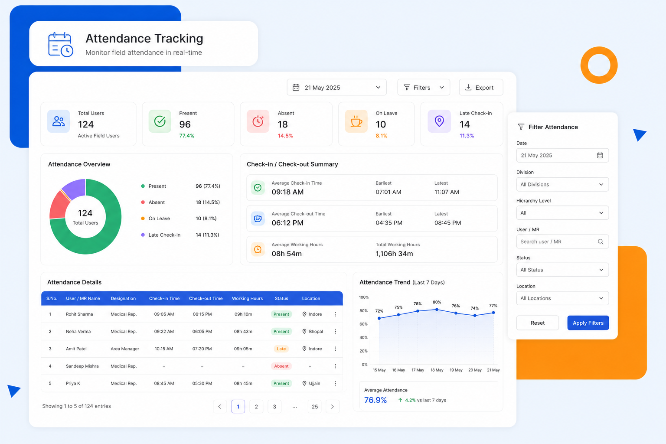
Task: Click the Late Check-in location pin icon
Action: click(x=439, y=121)
